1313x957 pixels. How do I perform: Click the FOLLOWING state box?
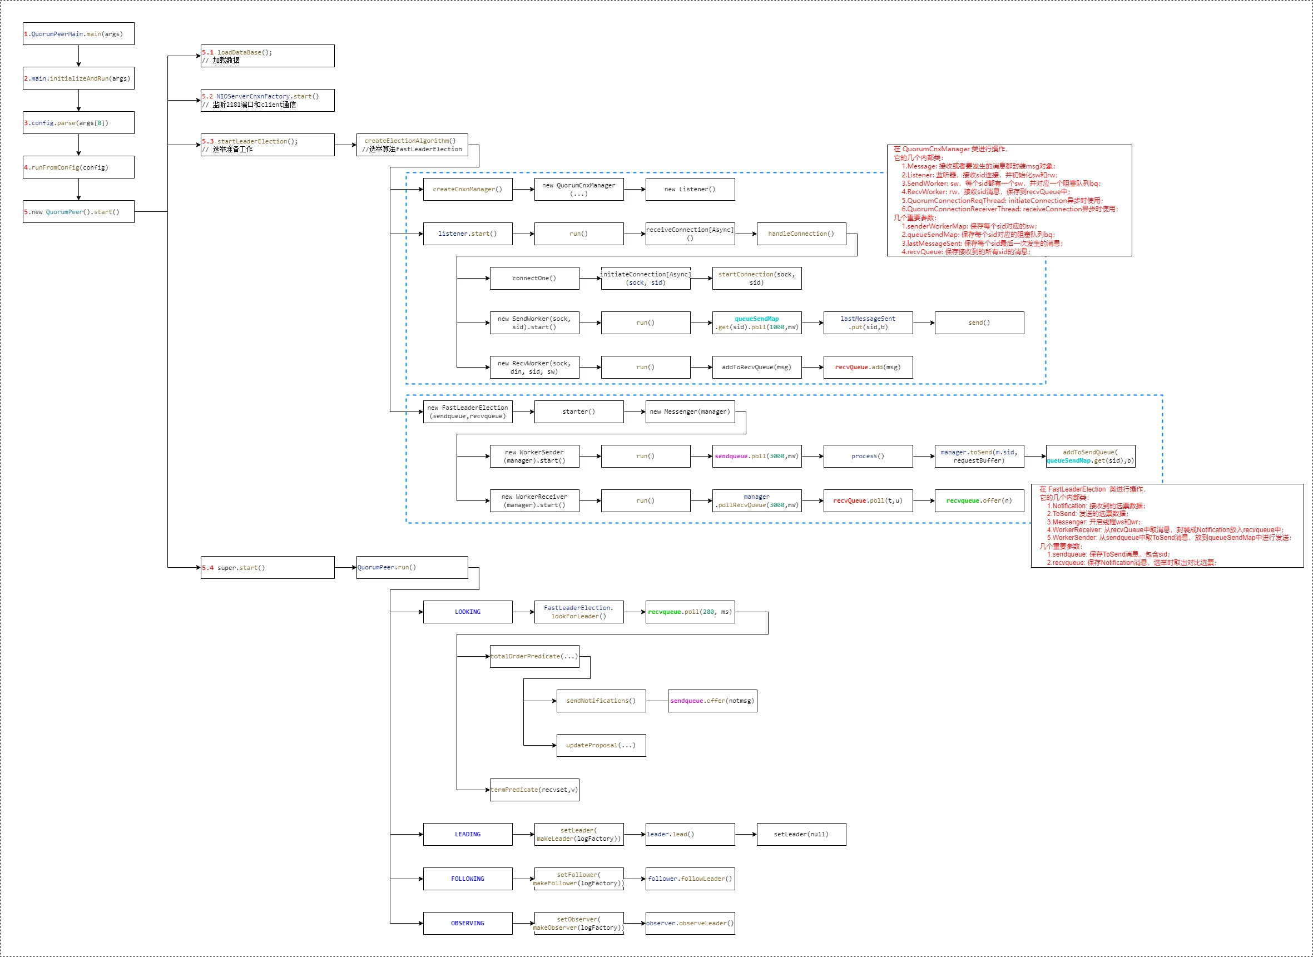[467, 879]
